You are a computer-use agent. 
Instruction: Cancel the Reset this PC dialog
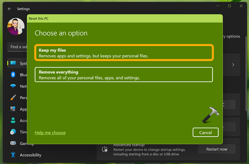pyautogui.click(x=205, y=132)
